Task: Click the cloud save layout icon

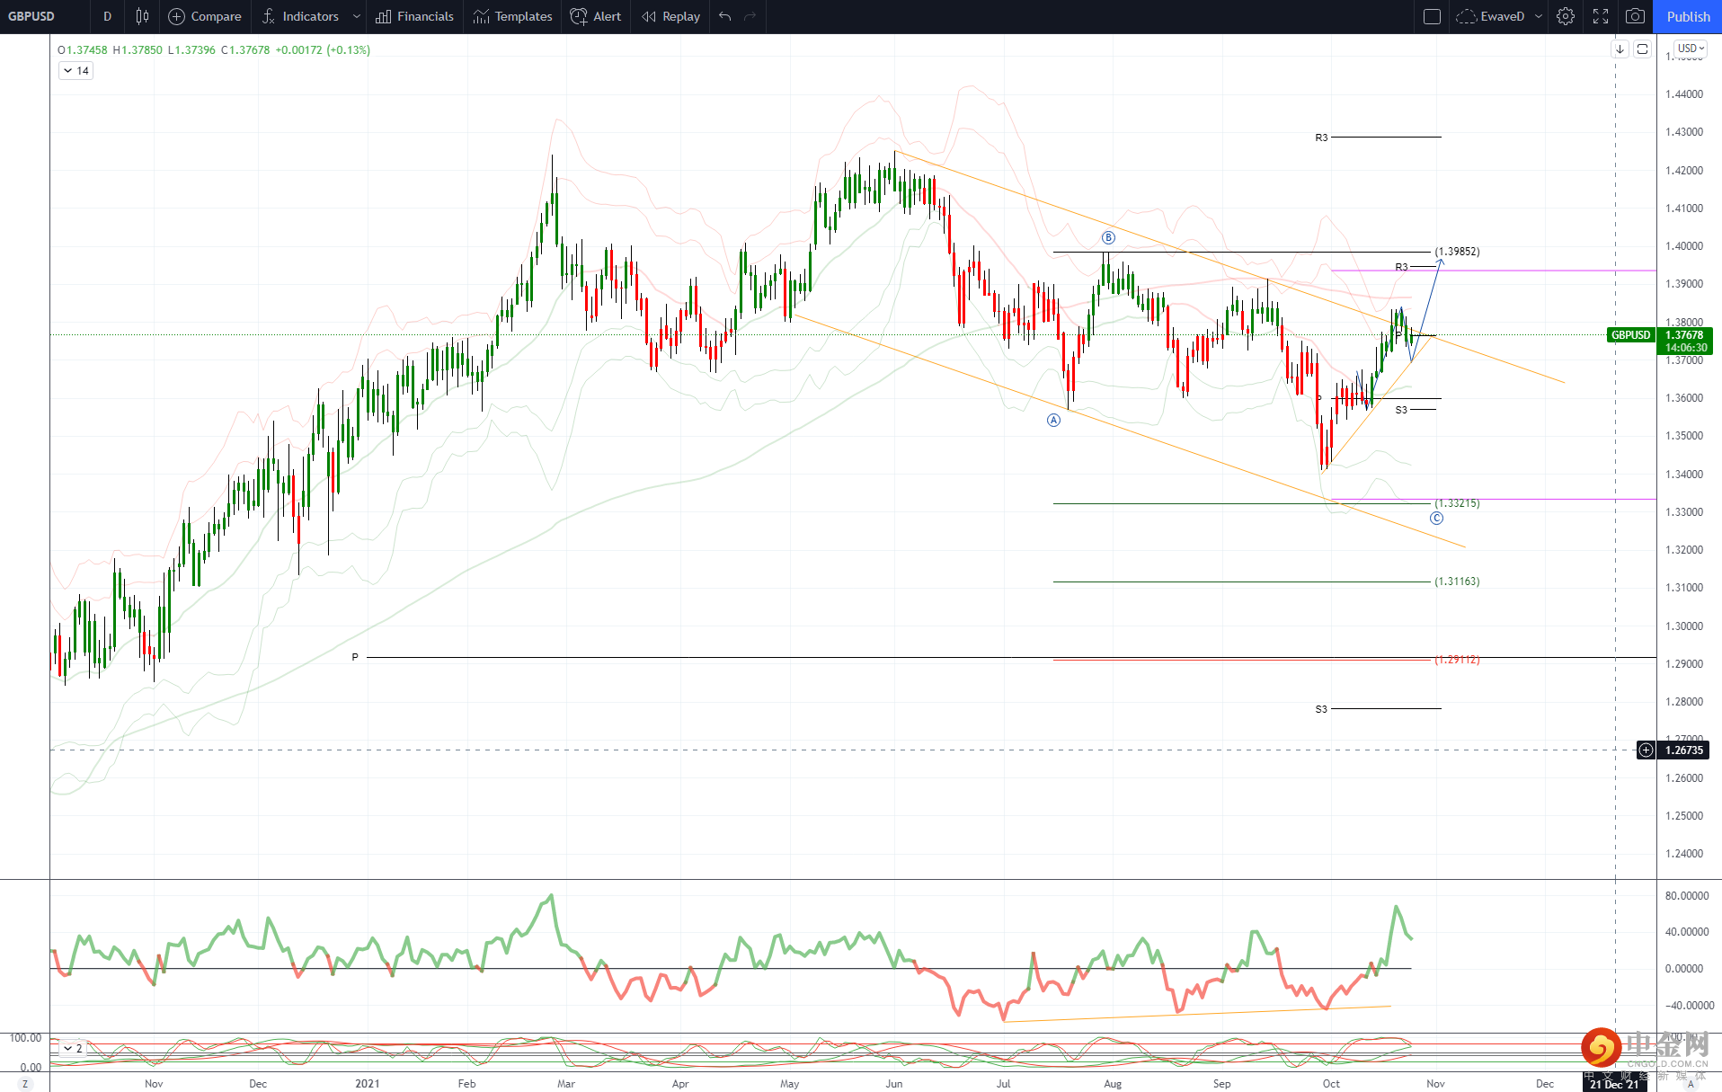Action: [x=1466, y=16]
